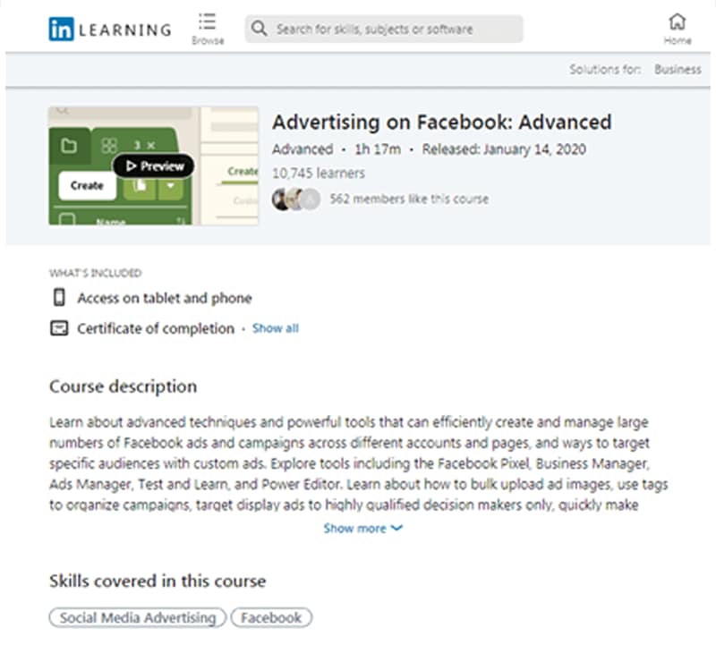Click the Show all link
The width and height of the screenshot is (716, 645).
[x=276, y=328]
